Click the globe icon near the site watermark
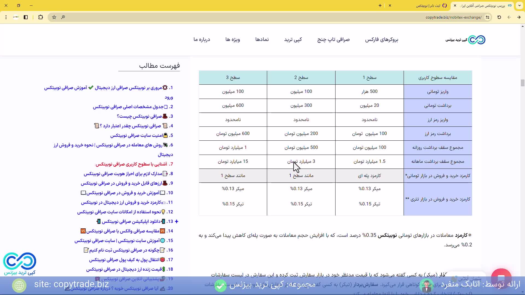The height and width of the screenshot is (295, 525). (19, 285)
